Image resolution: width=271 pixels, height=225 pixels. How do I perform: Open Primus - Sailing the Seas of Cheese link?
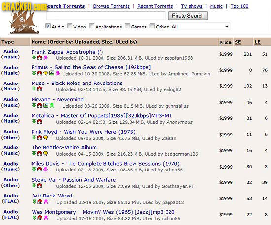click(91, 67)
